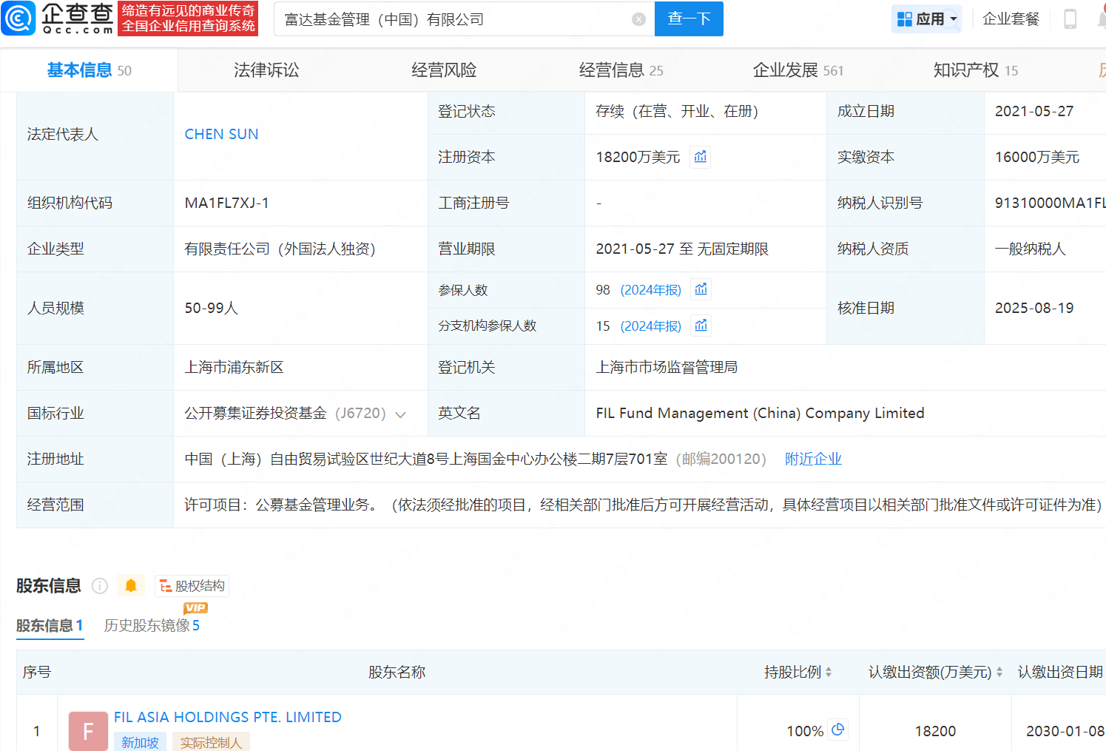This screenshot has height=751, width=1106.
Task: Select approval date 2025-08-19
Action: point(1033,308)
